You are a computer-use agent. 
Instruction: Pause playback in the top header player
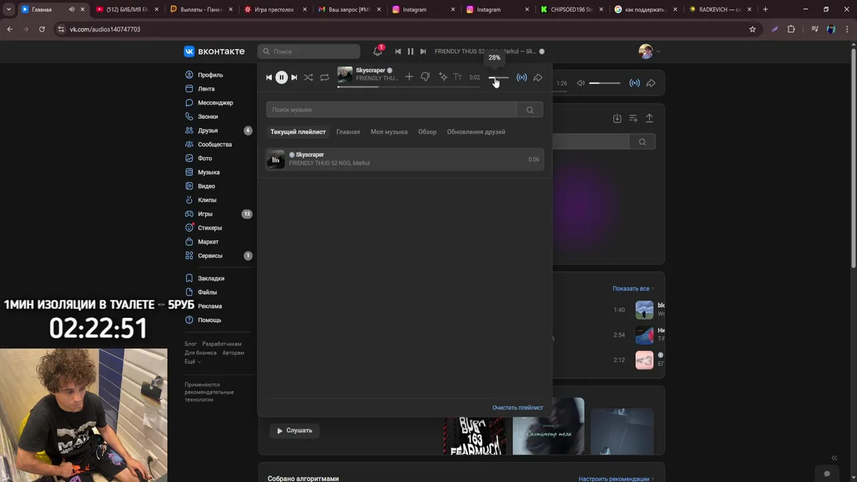pos(410,52)
